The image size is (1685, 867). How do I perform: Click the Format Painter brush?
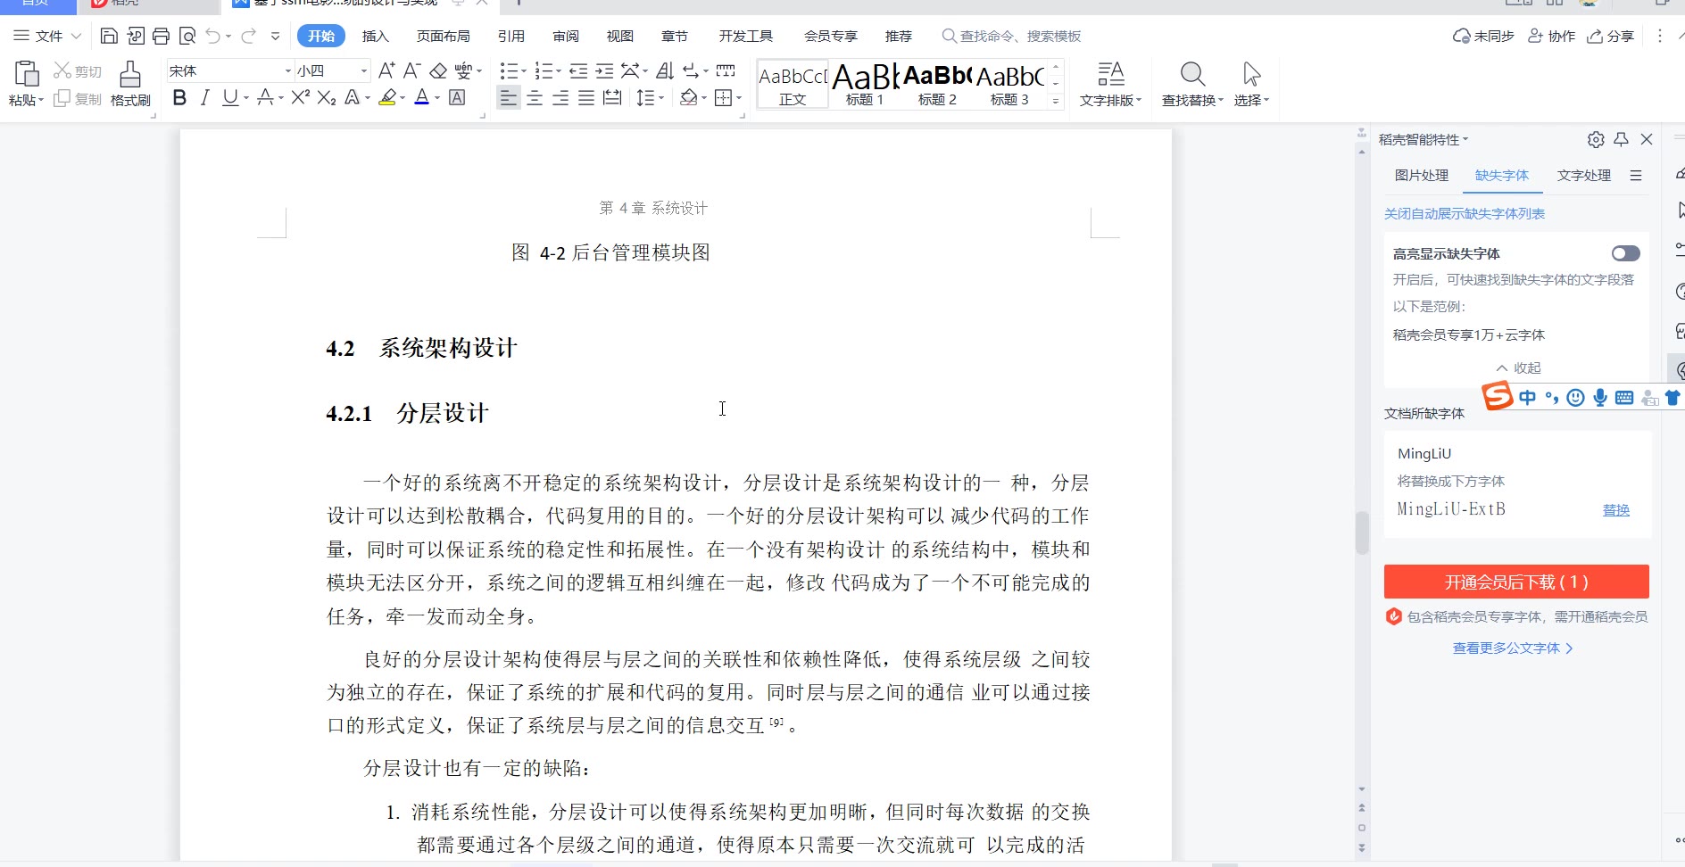[x=130, y=73]
